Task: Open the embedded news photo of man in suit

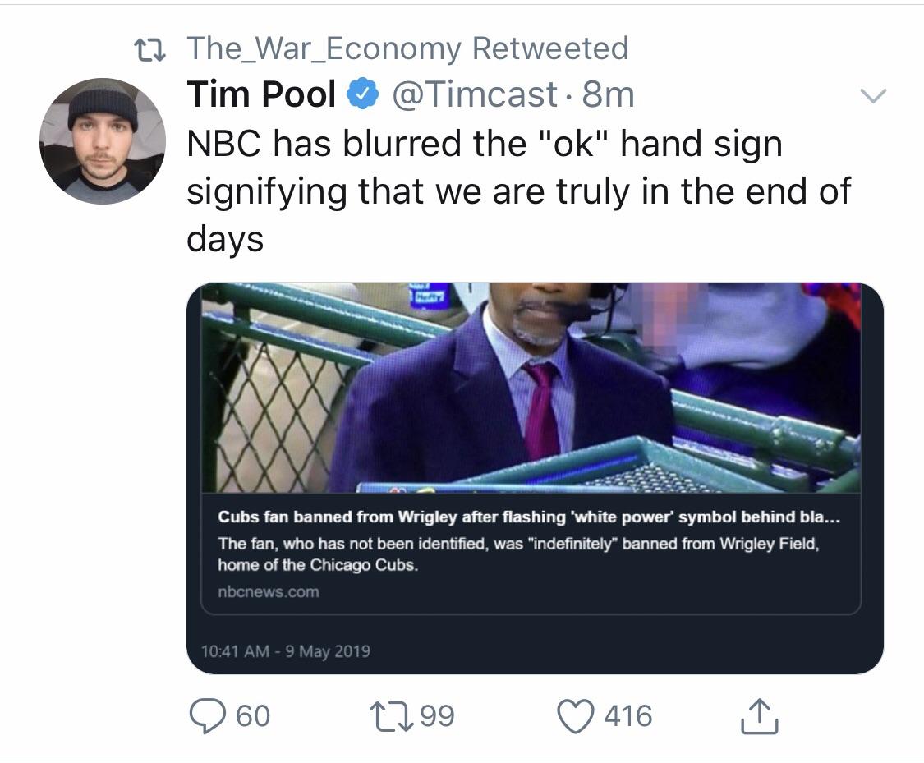Action: click(531, 388)
